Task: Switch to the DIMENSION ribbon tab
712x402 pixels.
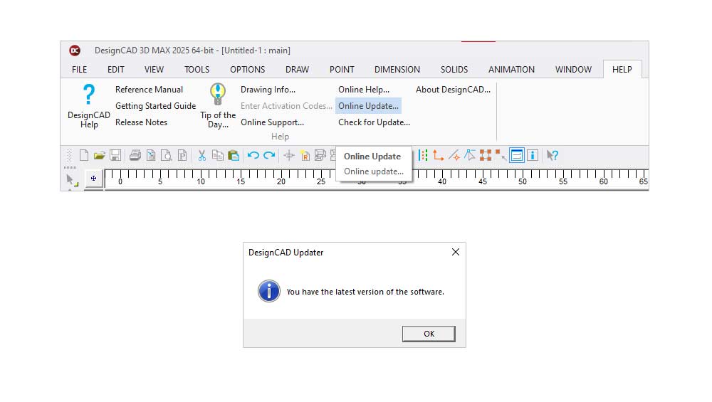Action: coord(397,69)
